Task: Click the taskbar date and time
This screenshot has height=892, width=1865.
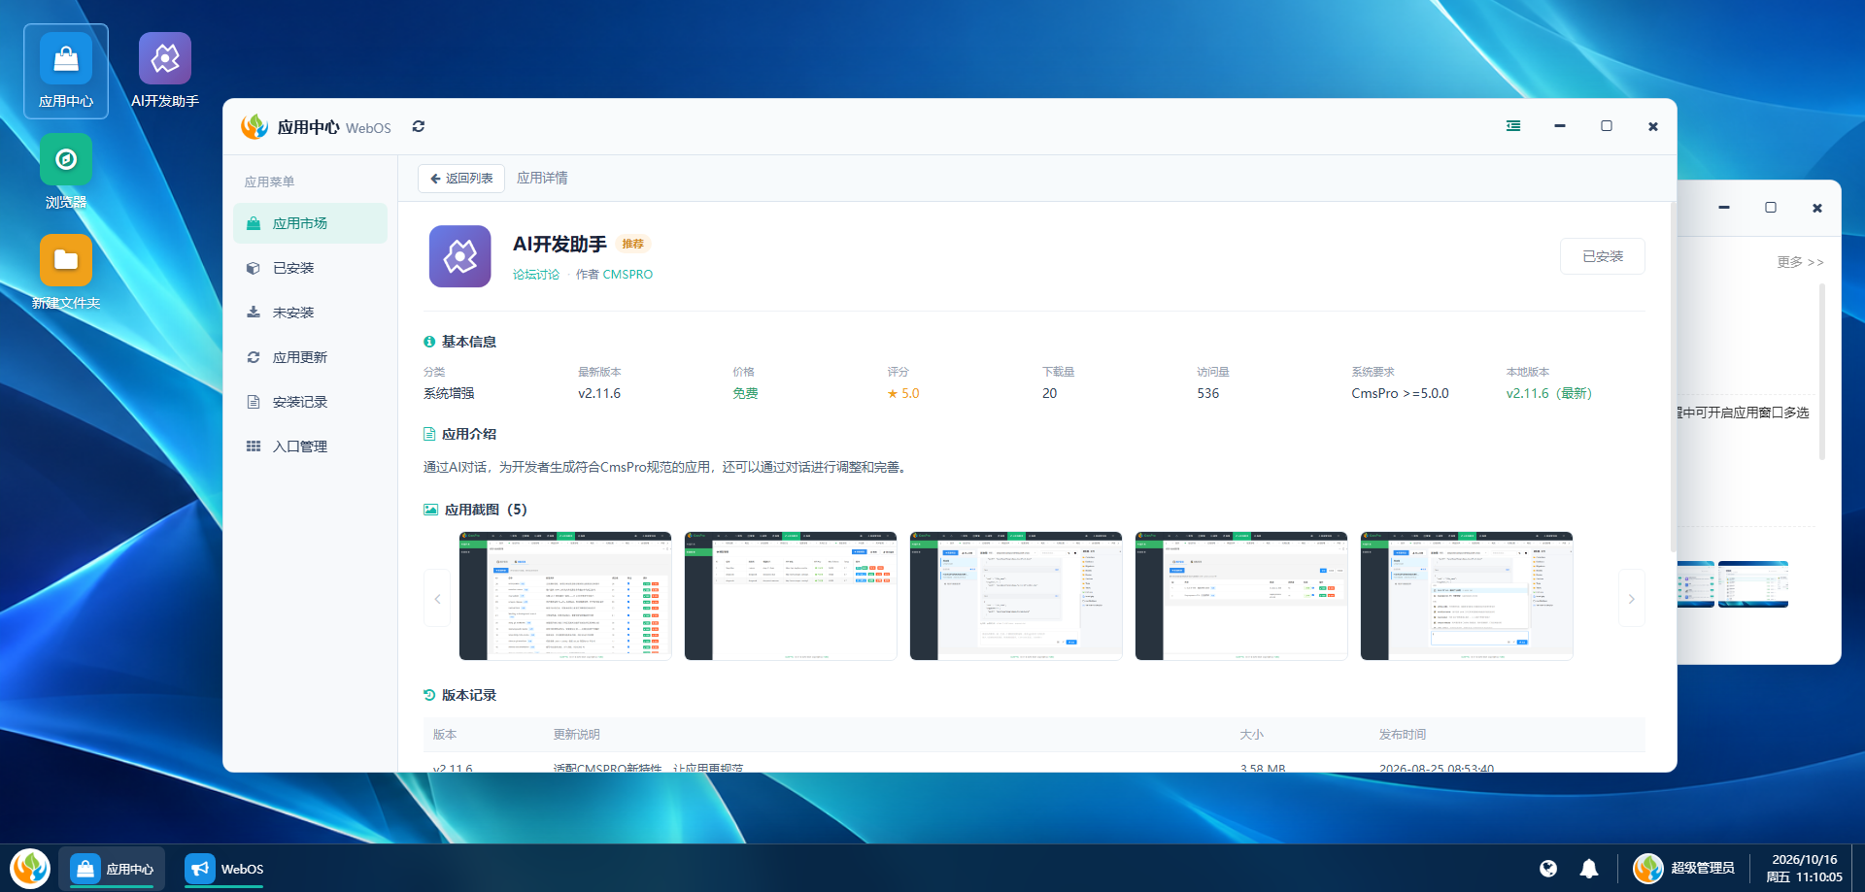Action: click(x=1804, y=868)
